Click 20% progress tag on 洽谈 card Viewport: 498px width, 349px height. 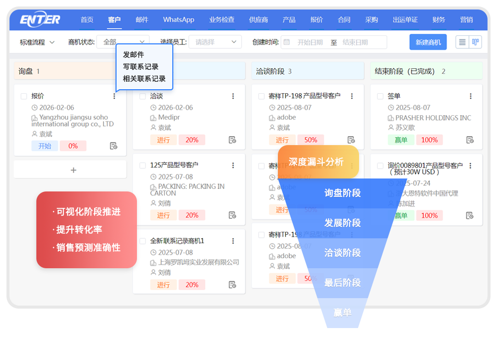click(x=192, y=140)
